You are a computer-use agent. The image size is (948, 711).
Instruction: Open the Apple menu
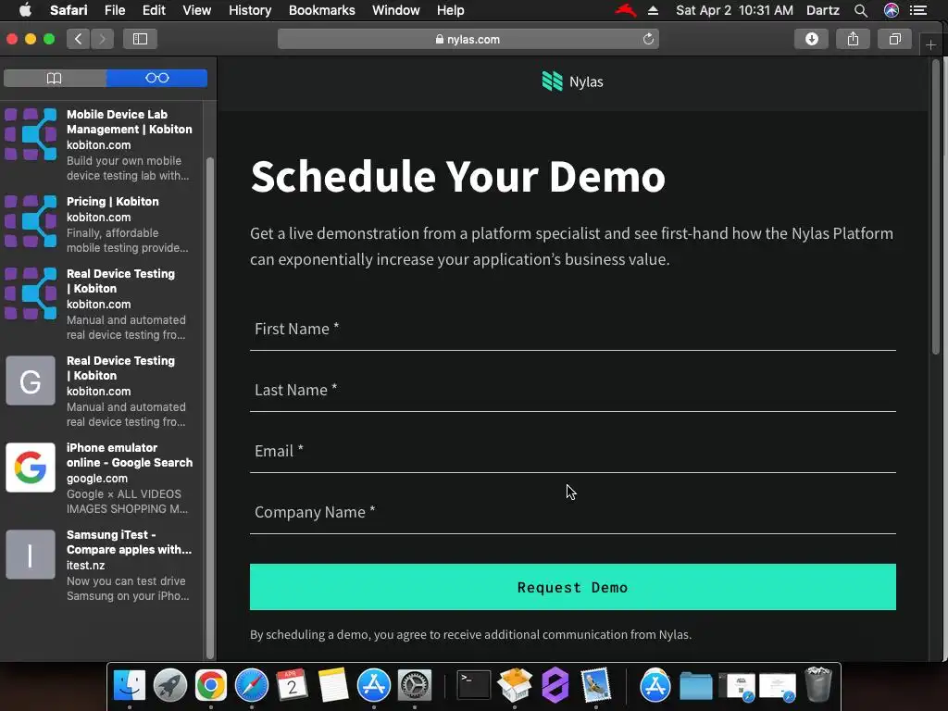tap(25, 10)
